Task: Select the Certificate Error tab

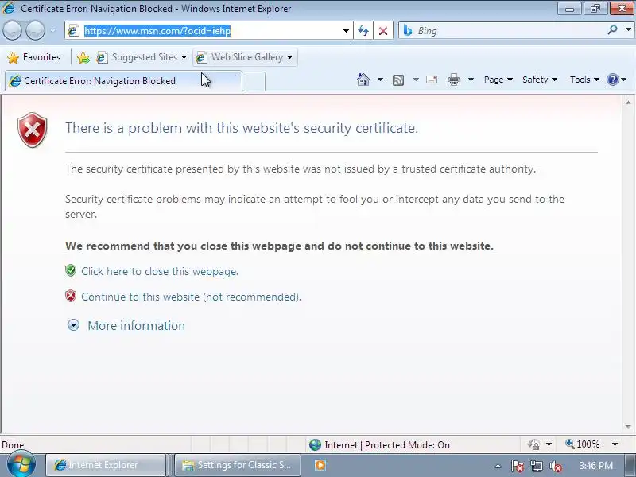Action: click(x=123, y=81)
